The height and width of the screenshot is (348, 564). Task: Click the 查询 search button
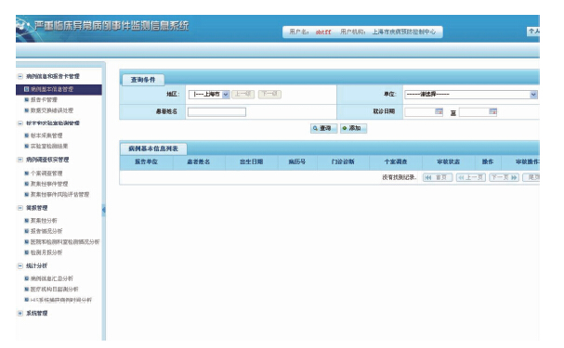(x=323, y=129)
